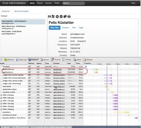Click the long yellow customers waterfall bar

pyautogui.click(x=121, y=112)
